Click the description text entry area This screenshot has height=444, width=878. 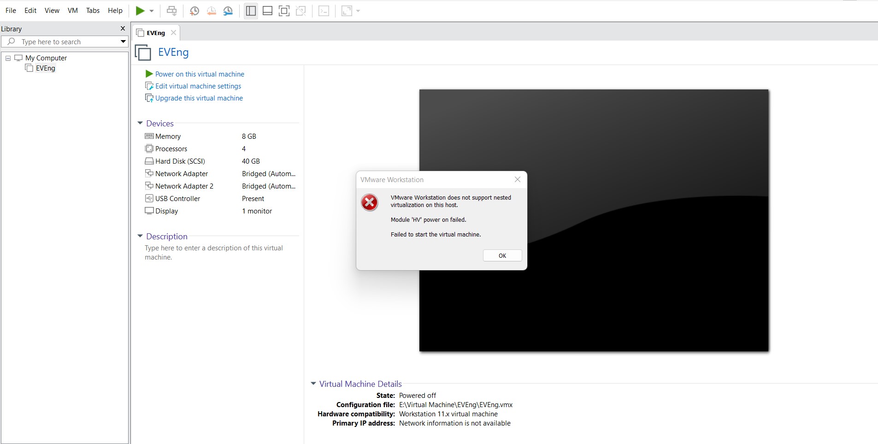[x=214, y=253]
